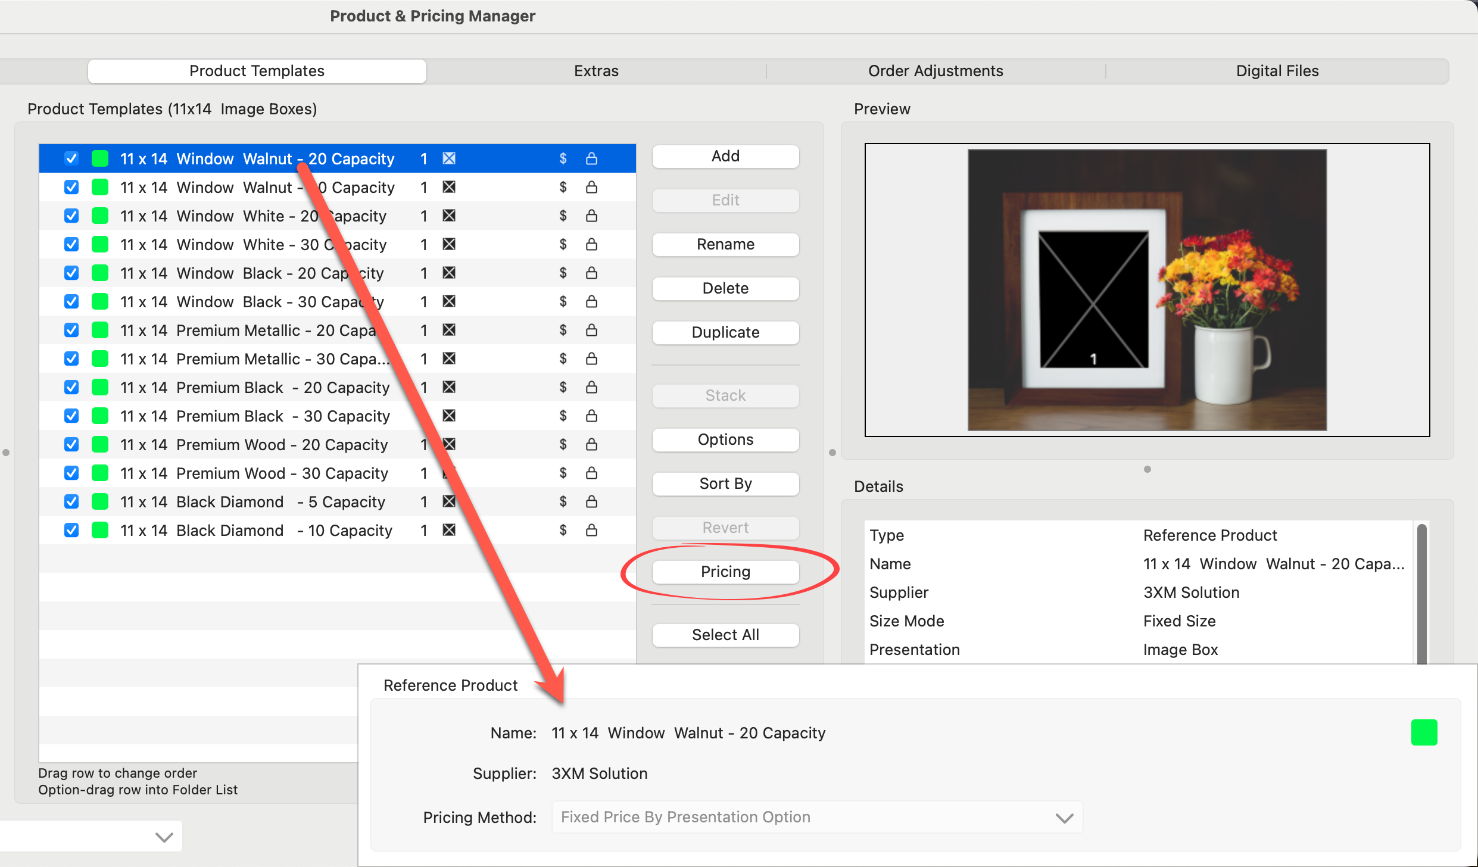Uncheck the Window Black 20 Capacity checkbox
This screenshot has height=867, width=1478.
[x=71, y=273]
